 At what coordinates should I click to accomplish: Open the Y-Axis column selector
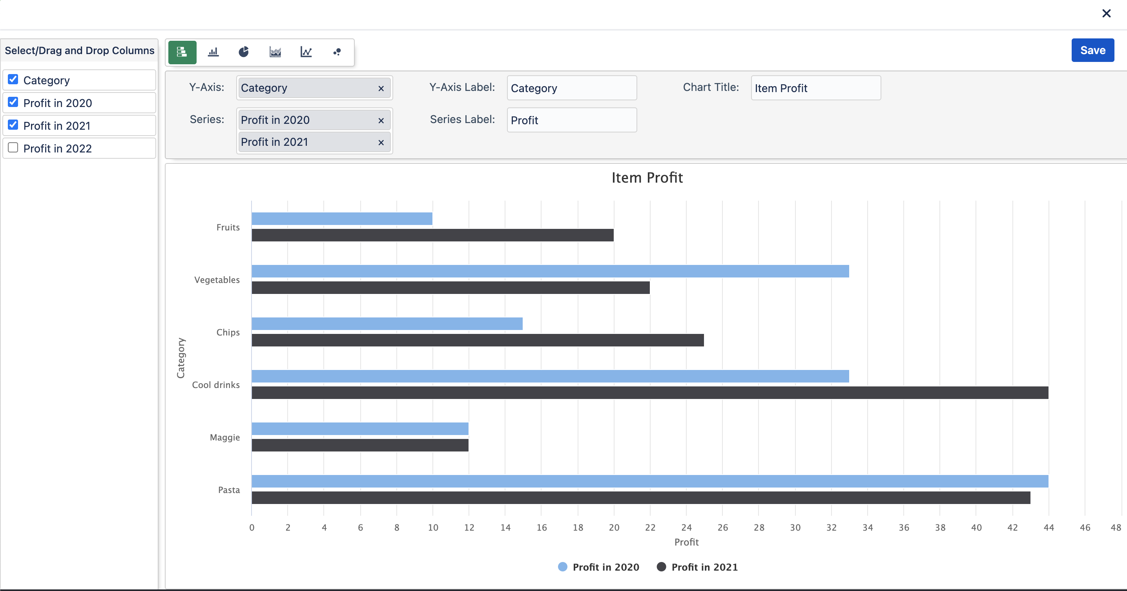click(306, 88)
